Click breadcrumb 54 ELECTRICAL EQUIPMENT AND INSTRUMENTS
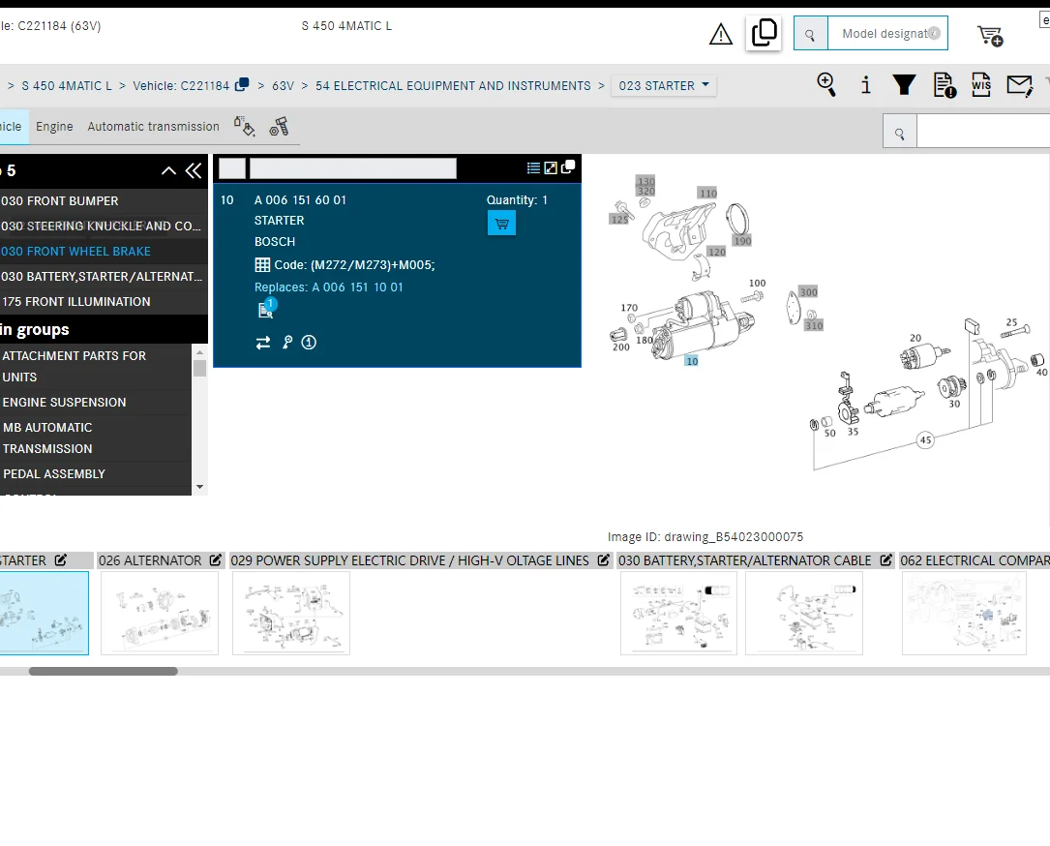The width and height of the screenshot is (1050, 846). pos(453,85)
